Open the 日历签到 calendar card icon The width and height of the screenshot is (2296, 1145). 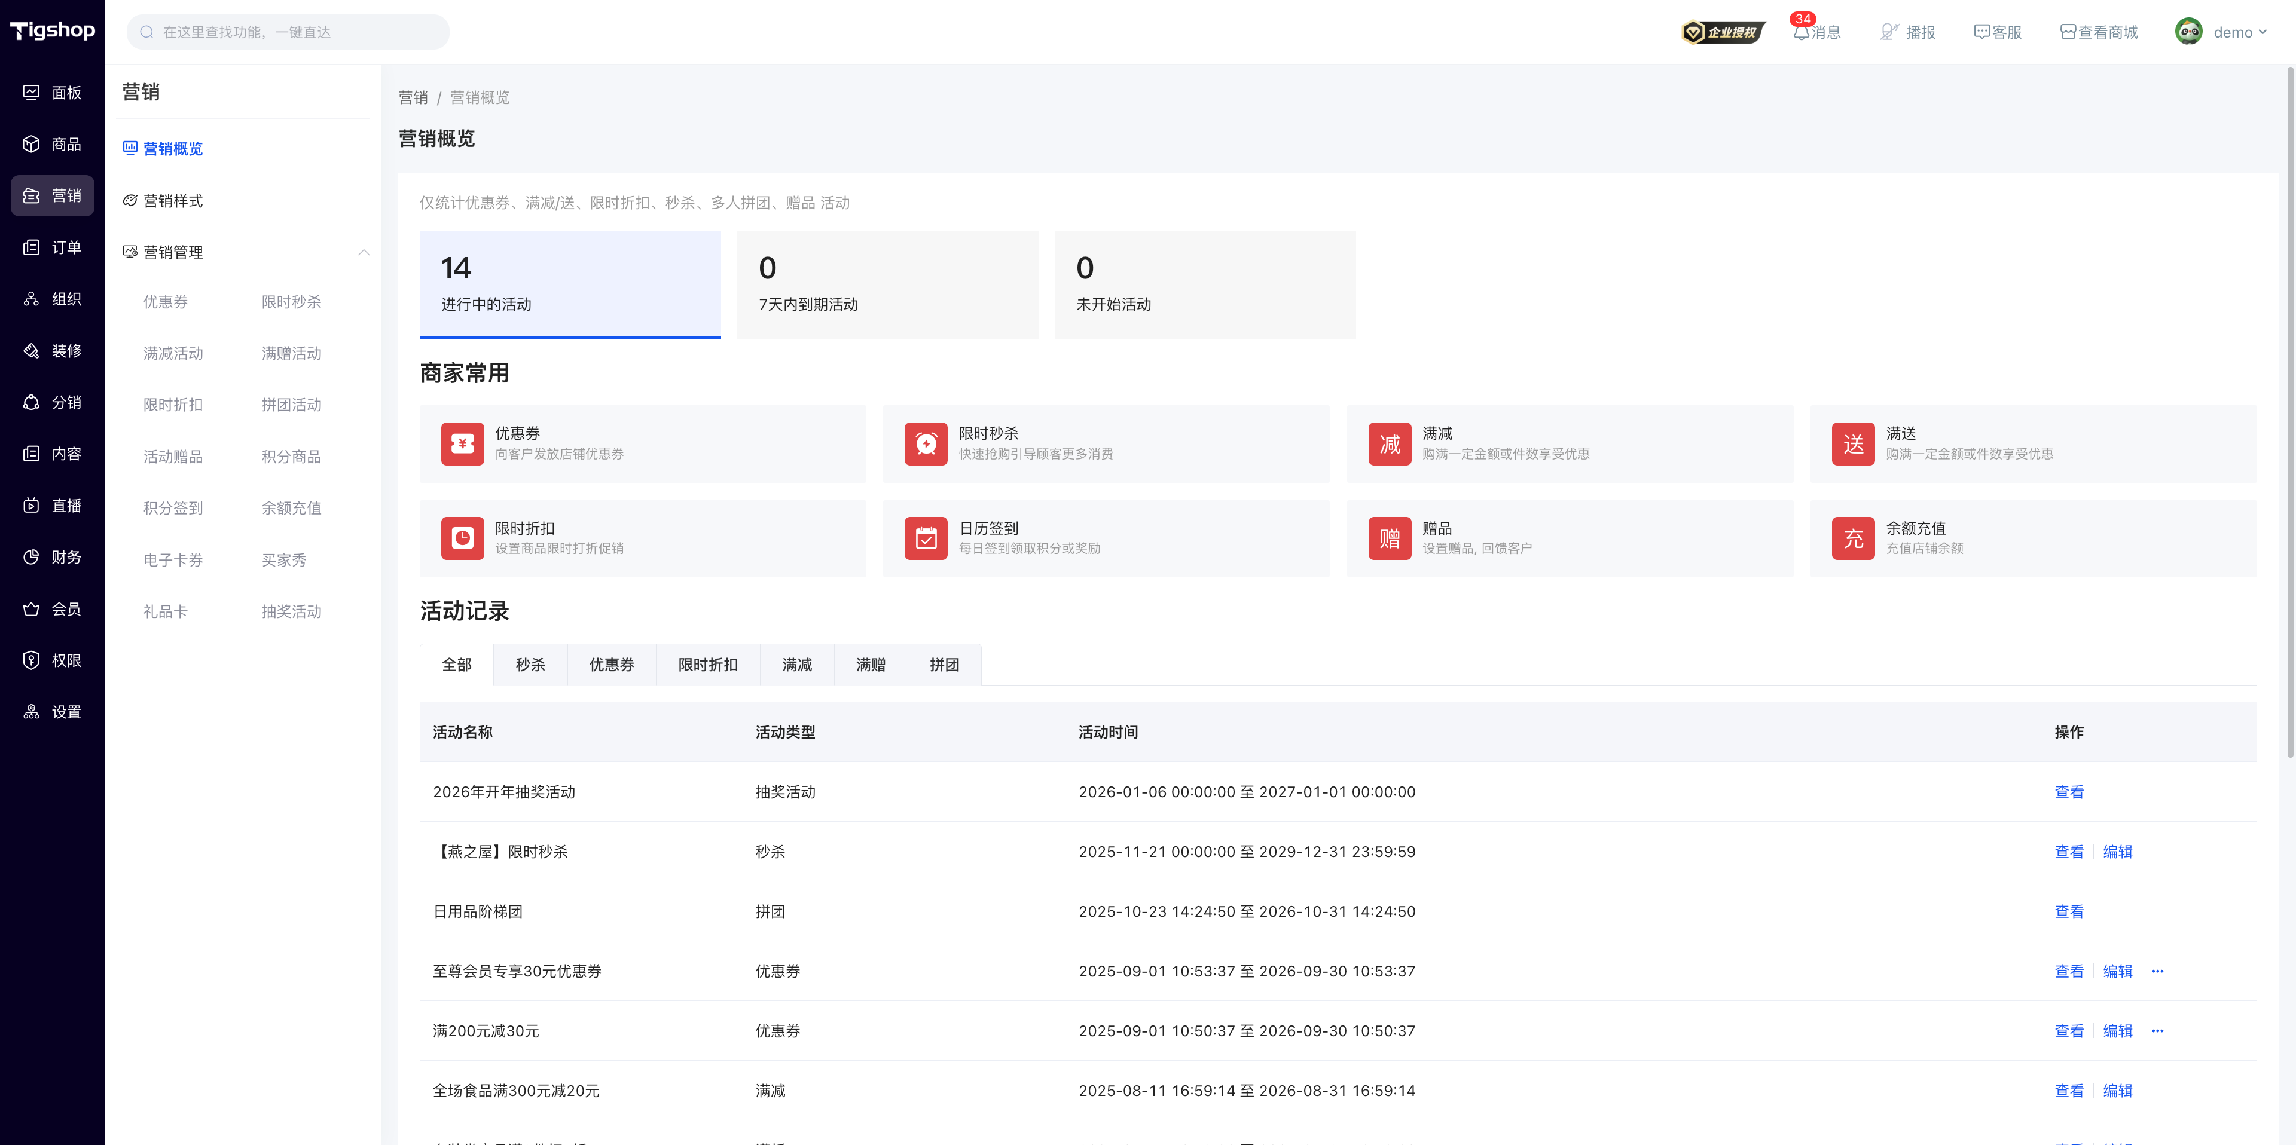(x=926, y=538)
